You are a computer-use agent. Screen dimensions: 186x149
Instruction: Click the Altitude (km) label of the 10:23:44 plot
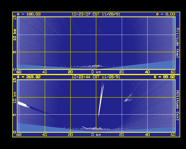click(x=178, y=105)
